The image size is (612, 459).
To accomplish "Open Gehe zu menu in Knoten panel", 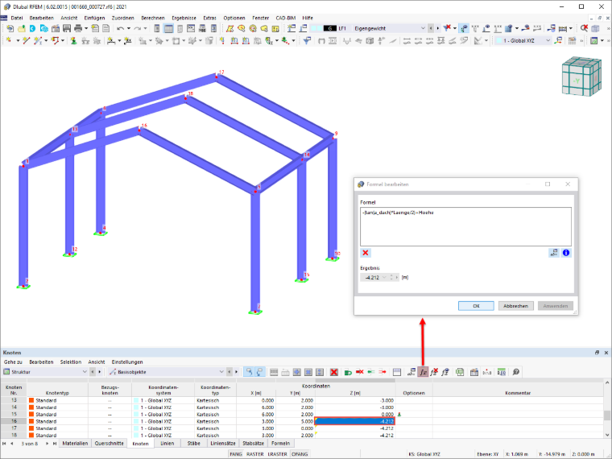I will 13,362.
